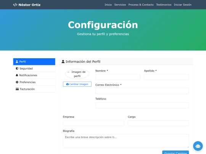Navigate to Inicio in top menu

click(108, 5)
